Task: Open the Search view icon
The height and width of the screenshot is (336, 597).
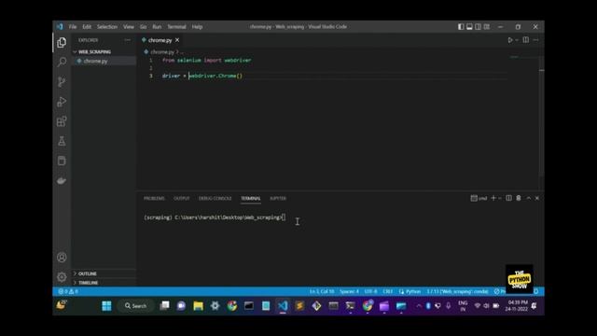Action: click(62, 62)
